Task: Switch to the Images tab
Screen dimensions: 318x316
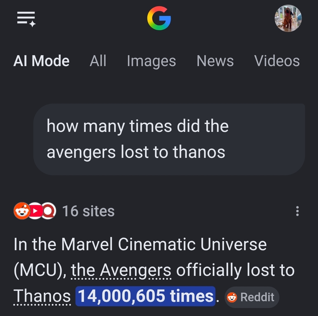Action: [151, 61]
